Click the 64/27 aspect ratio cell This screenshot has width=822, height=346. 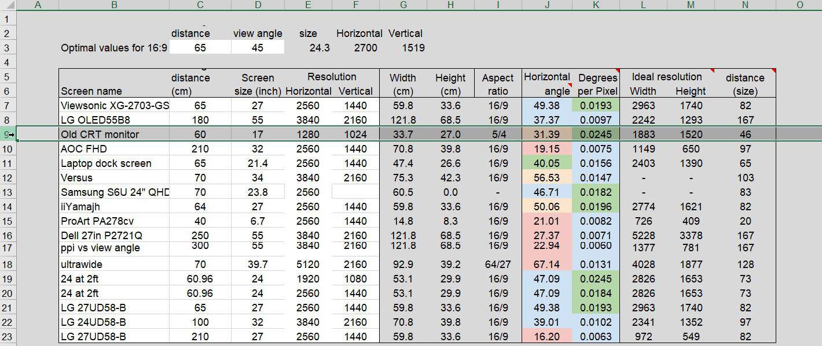point(497,265)
